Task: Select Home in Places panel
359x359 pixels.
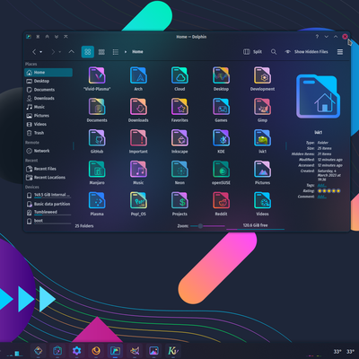Action: pyautogui.click(x=48, y=73)
